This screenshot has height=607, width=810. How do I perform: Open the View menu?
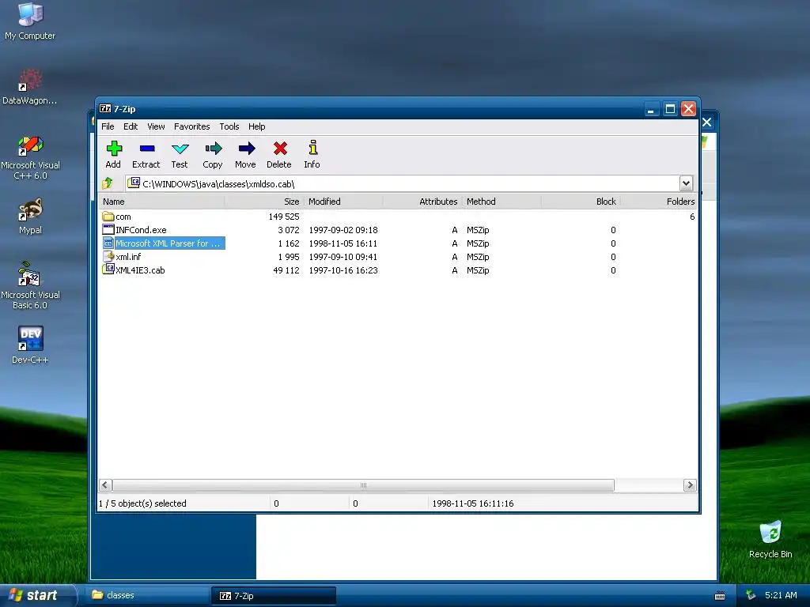156,126
